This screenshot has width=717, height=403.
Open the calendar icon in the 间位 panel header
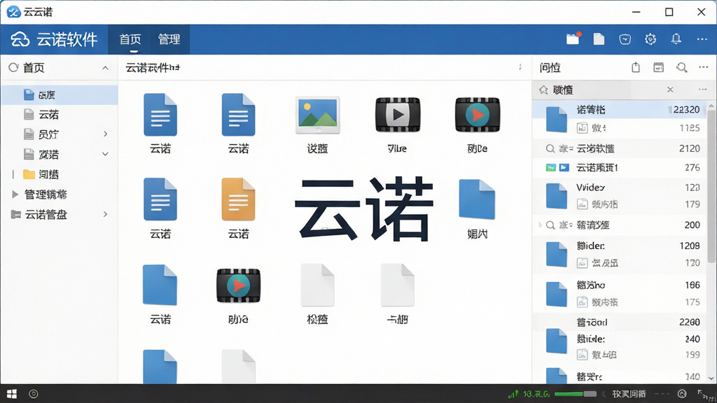click(x=658, y=68)
